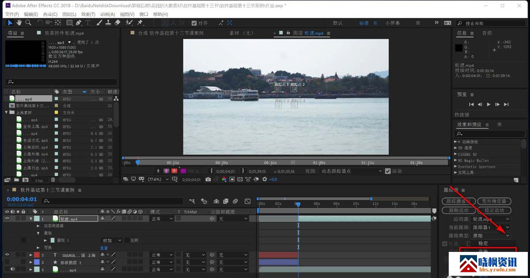Toggle shy switch on 形状图层 1
This screenshot has width=530, height=278.
point(103,262)
